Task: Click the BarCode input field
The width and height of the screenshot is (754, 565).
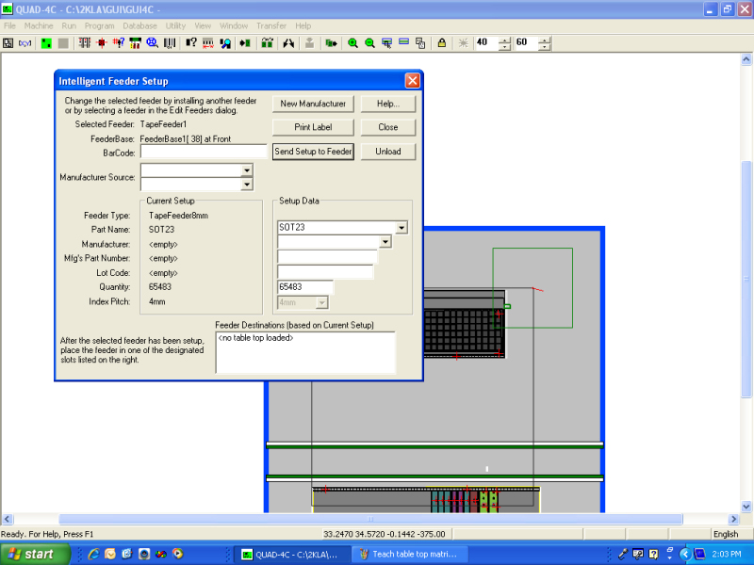Action: coord(204,152)
